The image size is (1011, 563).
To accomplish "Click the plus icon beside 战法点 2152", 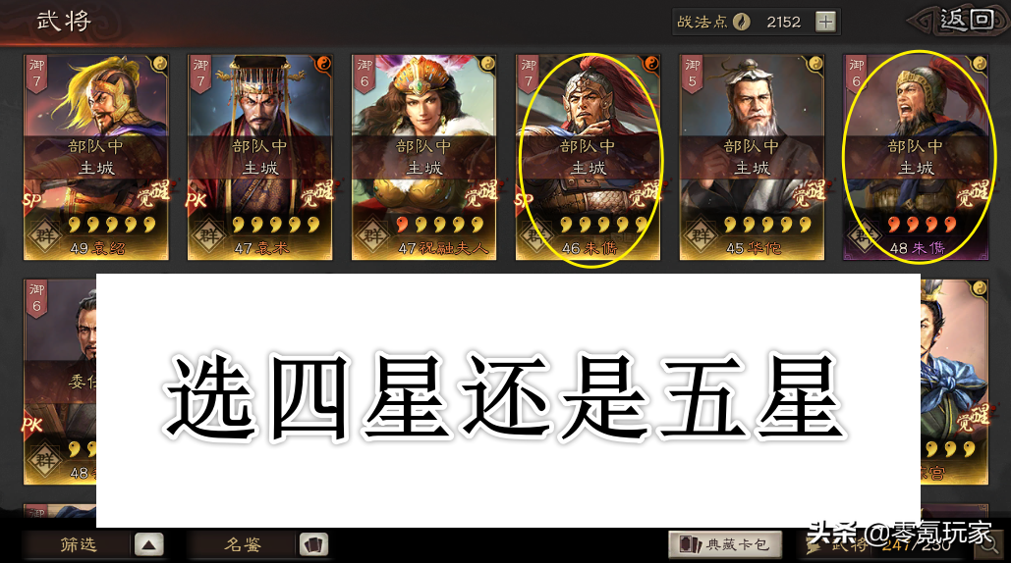I will click(825, 22).
